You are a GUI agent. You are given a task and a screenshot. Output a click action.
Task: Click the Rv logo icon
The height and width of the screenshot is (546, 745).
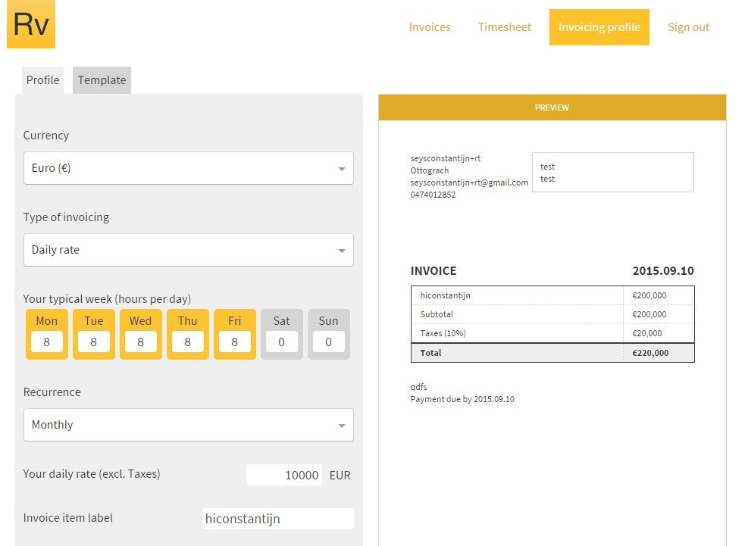31,23
